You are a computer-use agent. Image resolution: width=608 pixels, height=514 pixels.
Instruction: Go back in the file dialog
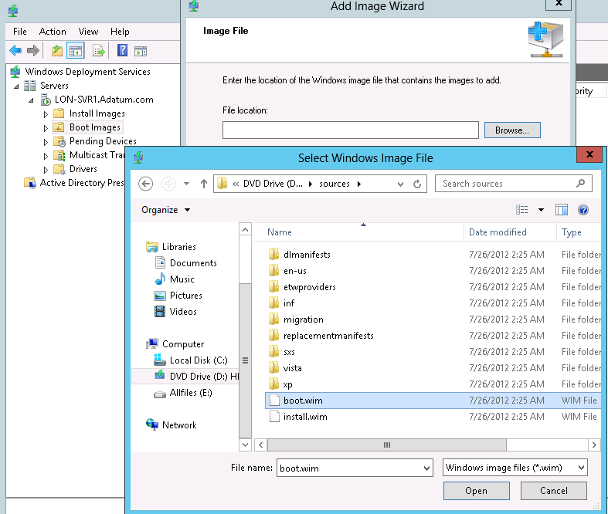point(146,184)
